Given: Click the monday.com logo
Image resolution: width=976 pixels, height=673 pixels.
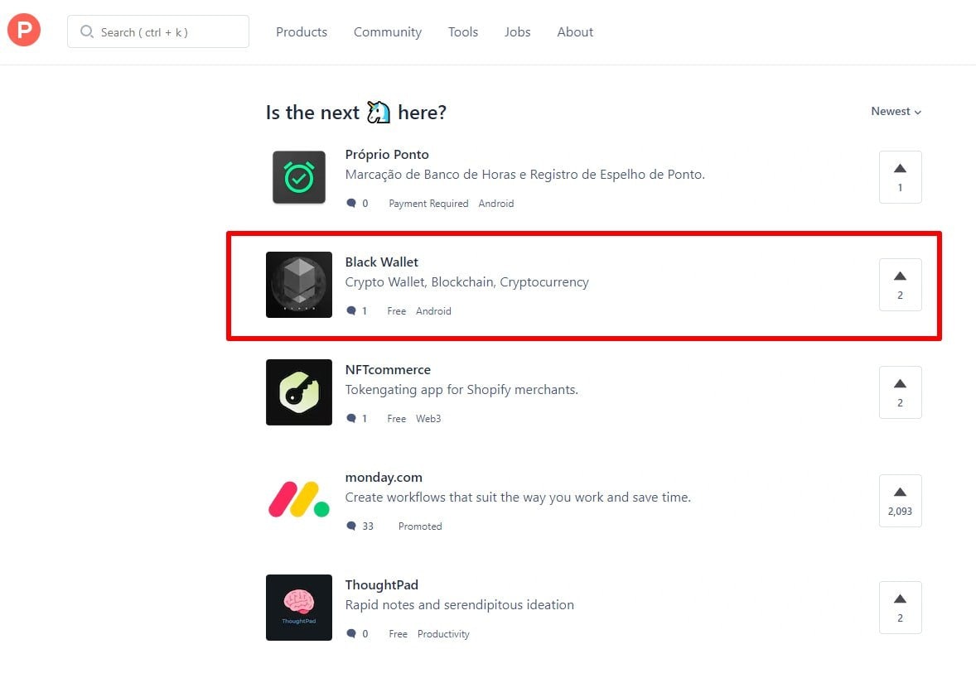Looking at the screenshot, I should 299,499.
